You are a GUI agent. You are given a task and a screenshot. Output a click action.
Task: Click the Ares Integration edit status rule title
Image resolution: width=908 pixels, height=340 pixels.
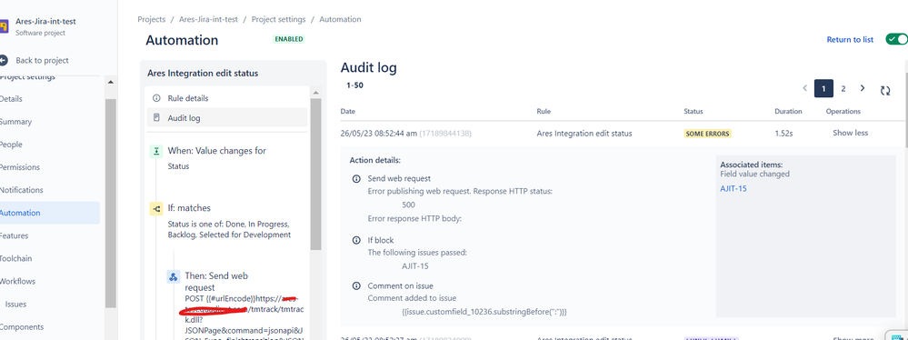[203, 73]
